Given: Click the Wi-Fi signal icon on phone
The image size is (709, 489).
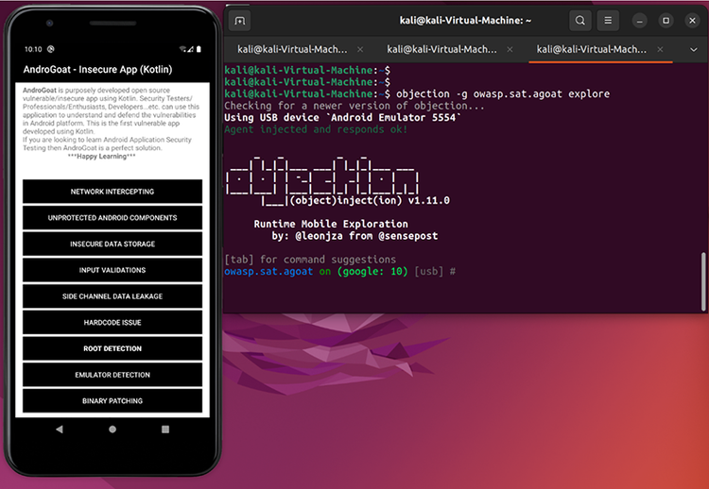Looking at the screenshot, I should click(x=182, y=49).
